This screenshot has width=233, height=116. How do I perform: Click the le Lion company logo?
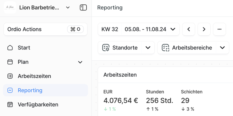pos(10,7)
